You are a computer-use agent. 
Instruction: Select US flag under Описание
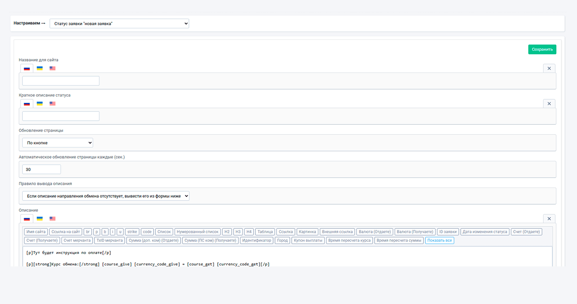52,219
